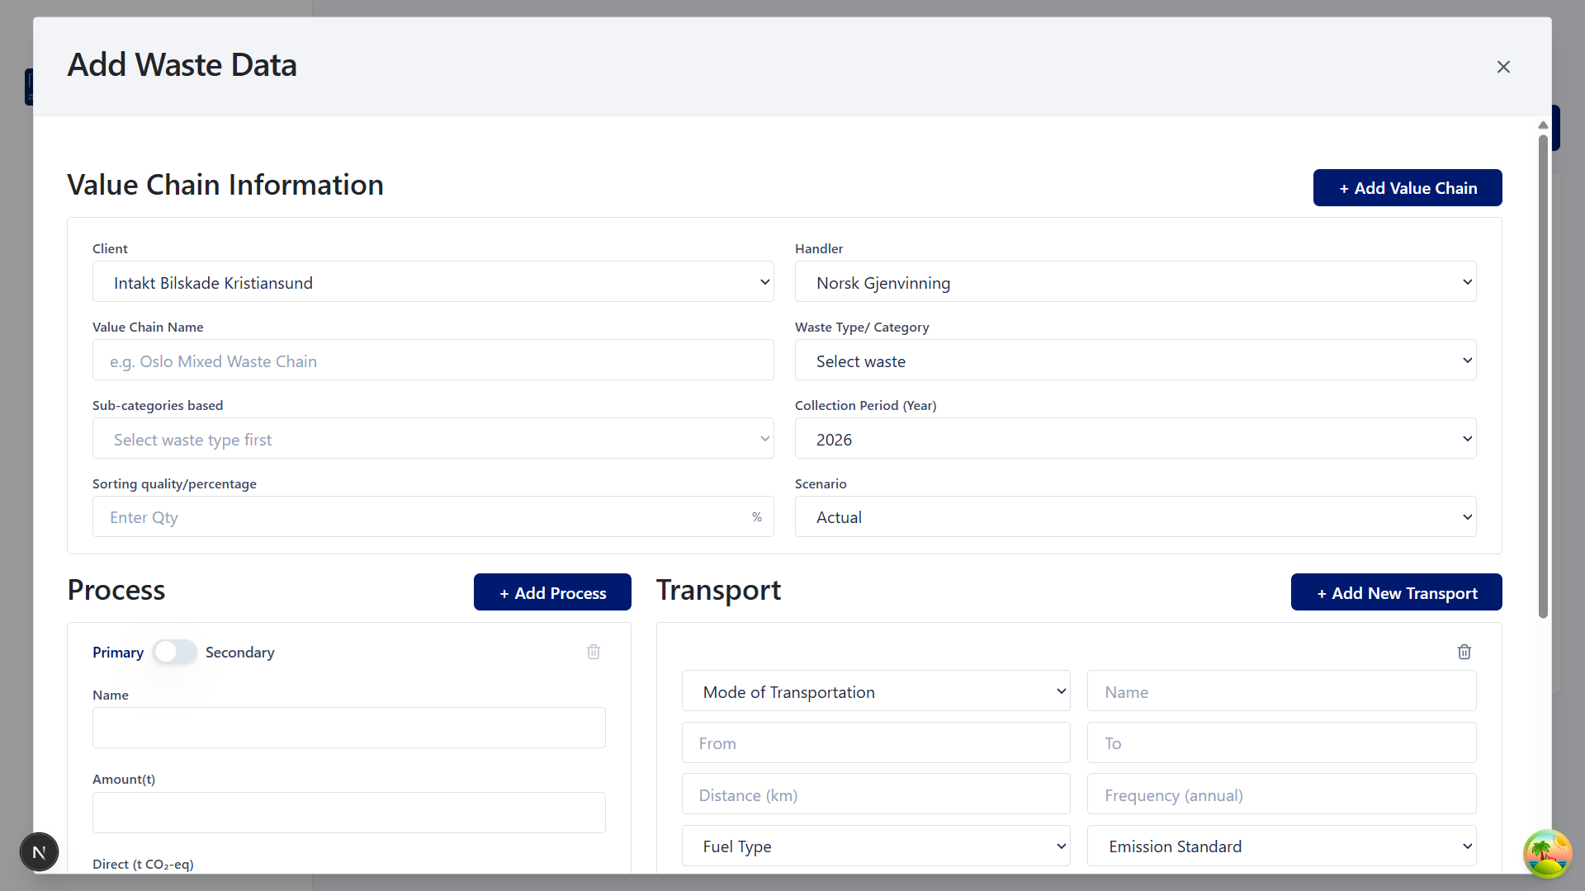Focus the transport From field
This screenshot has width=1585, height=891.
876,743
